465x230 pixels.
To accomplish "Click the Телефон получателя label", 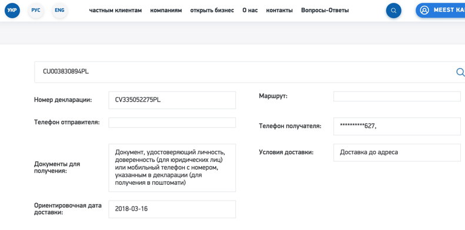I will pos(290,126).
